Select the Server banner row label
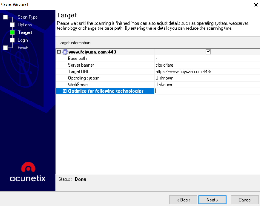Screen dimensions: 260x206 (81, 65)
